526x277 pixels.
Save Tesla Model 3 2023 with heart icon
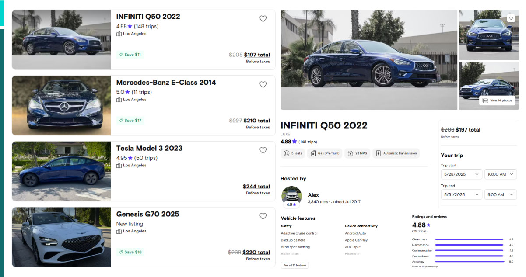tap(263, 150)
